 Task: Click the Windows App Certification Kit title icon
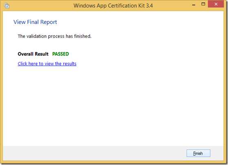7,6
